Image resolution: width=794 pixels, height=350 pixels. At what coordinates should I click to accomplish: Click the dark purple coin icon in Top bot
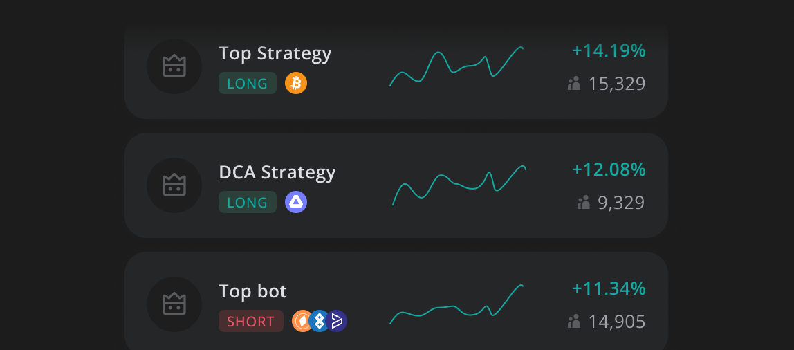pyautogui.click(x=337, y=321)
